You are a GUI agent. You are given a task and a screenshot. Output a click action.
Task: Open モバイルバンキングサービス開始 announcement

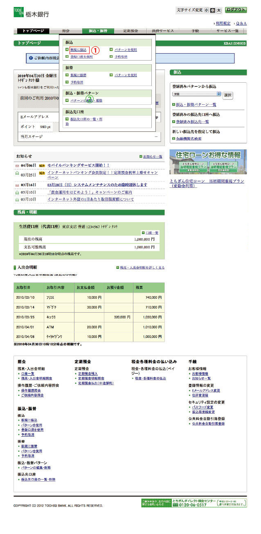point(79,165)
